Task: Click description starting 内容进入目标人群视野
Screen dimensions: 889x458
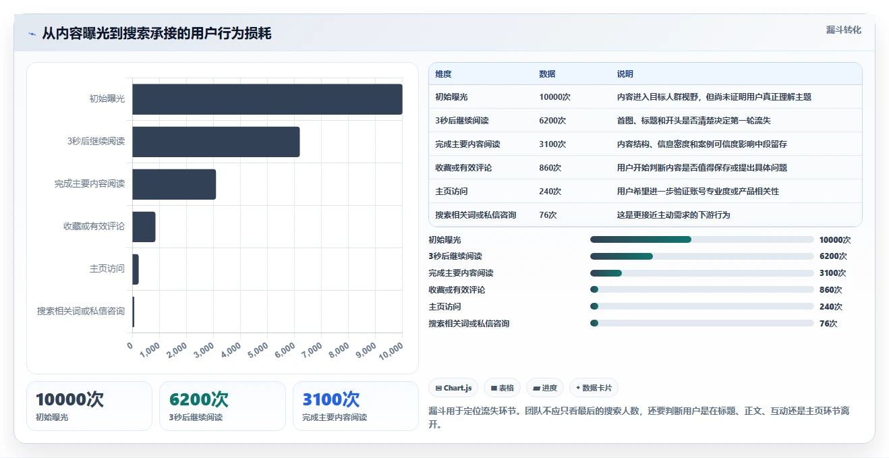Action: tap(714, 97)
